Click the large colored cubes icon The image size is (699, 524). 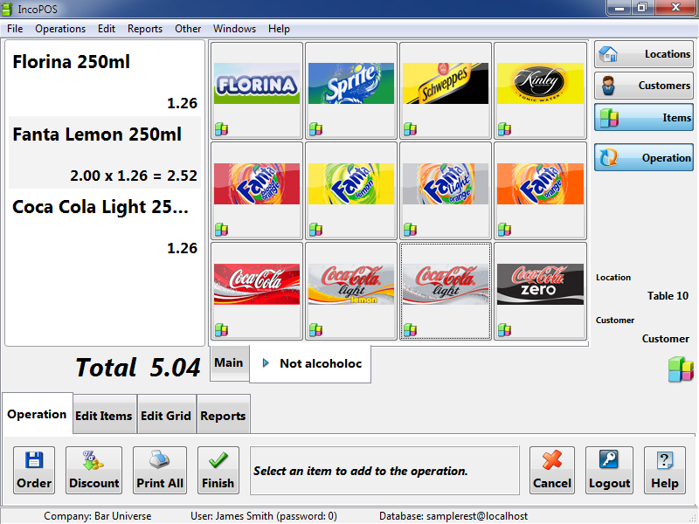click(681, 369)
